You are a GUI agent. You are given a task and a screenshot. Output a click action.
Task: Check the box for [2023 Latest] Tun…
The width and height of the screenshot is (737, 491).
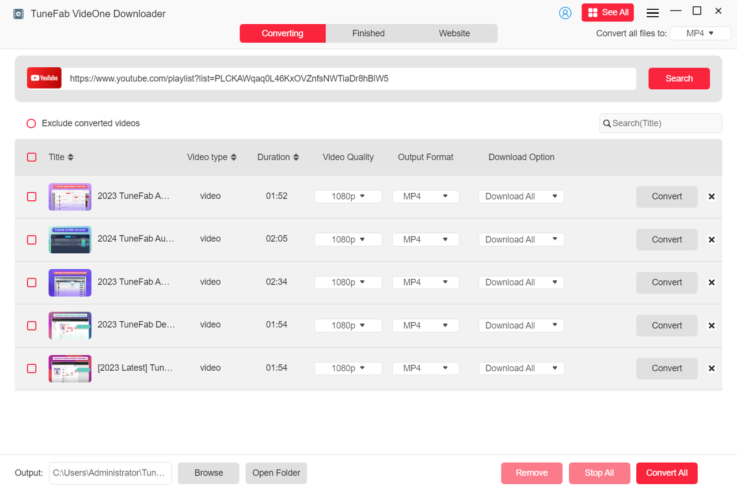(x=32, y=368)
